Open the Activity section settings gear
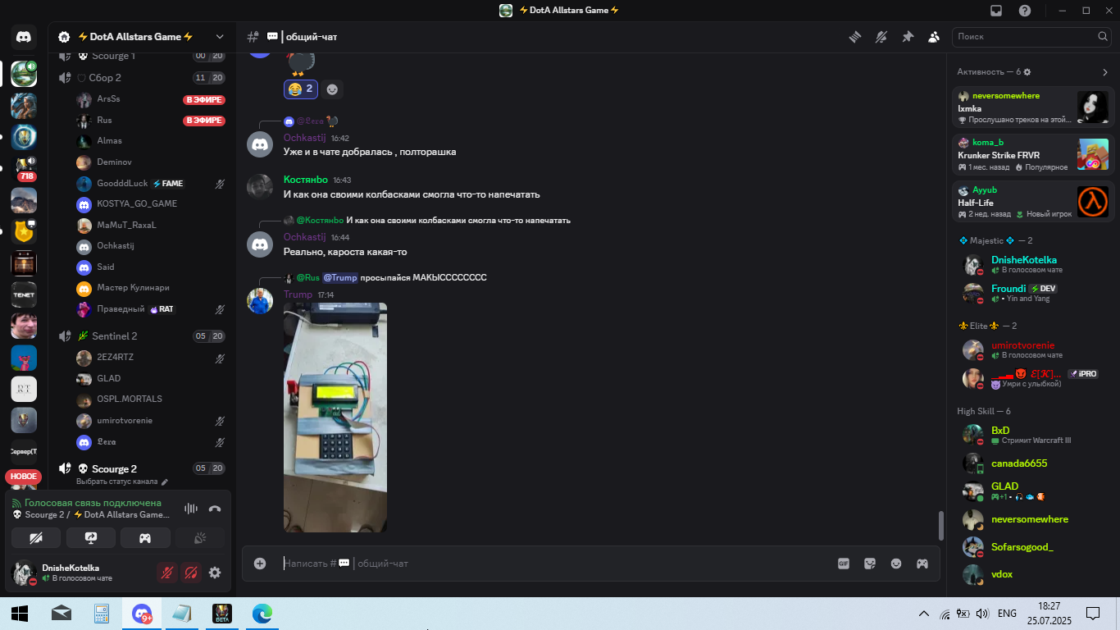 click(x=1027, y=72)
